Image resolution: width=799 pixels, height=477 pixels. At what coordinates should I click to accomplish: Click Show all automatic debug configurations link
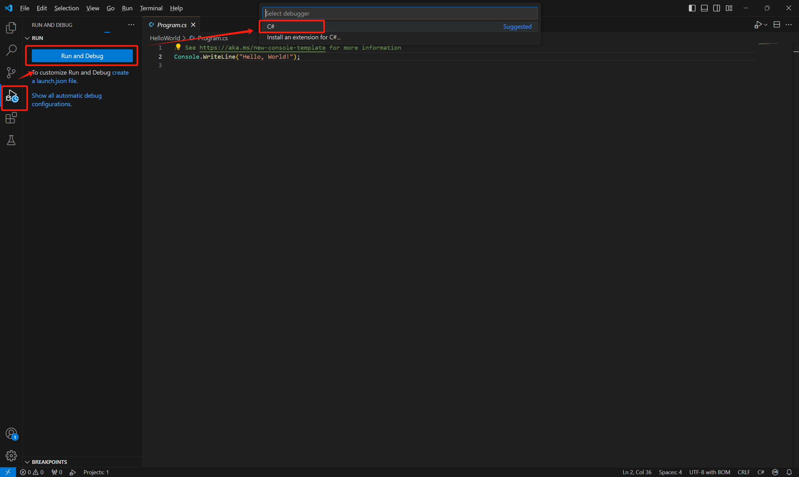[67, 100]
